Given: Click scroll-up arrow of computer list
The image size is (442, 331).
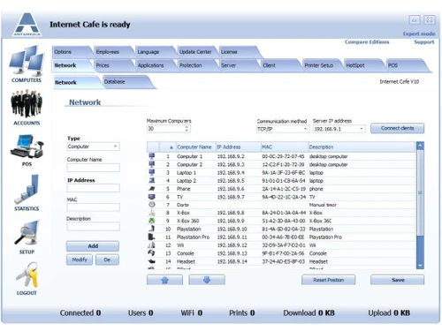Looking at the screenshot, I should (x=420, y=146).
